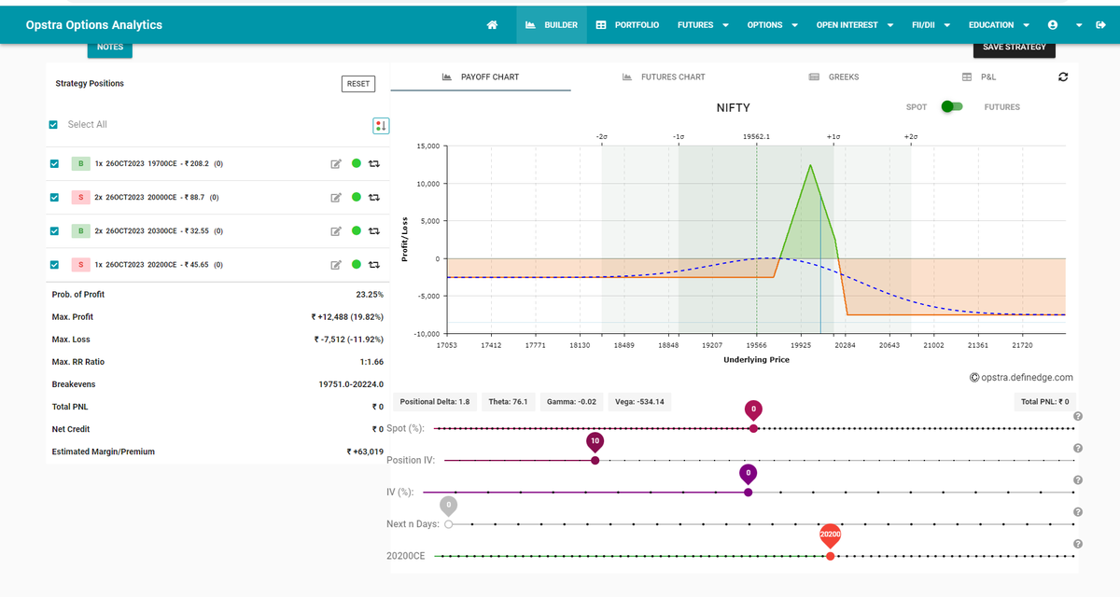Expand the Options dropdown menu
Screen dimensions: 1120x597
[x=772, y=25]
